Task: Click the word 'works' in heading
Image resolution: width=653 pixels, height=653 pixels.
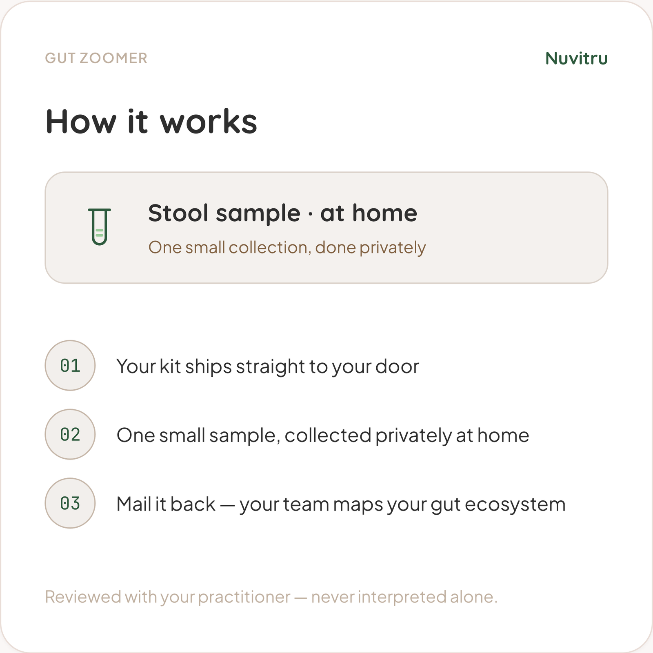Action: (209, 122)
